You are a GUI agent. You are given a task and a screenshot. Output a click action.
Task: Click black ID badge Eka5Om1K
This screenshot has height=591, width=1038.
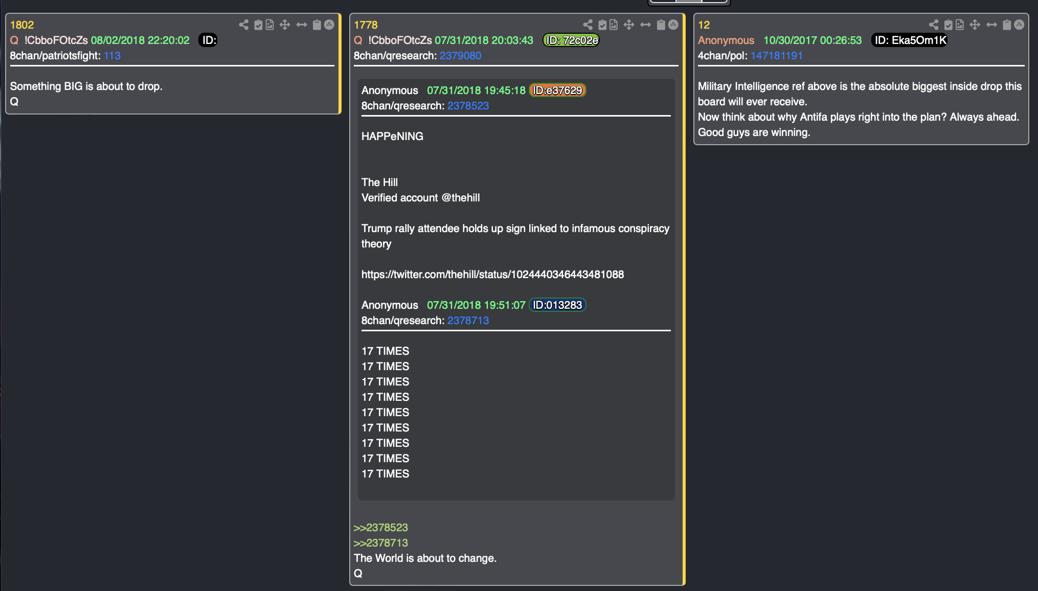pos(910,40)
